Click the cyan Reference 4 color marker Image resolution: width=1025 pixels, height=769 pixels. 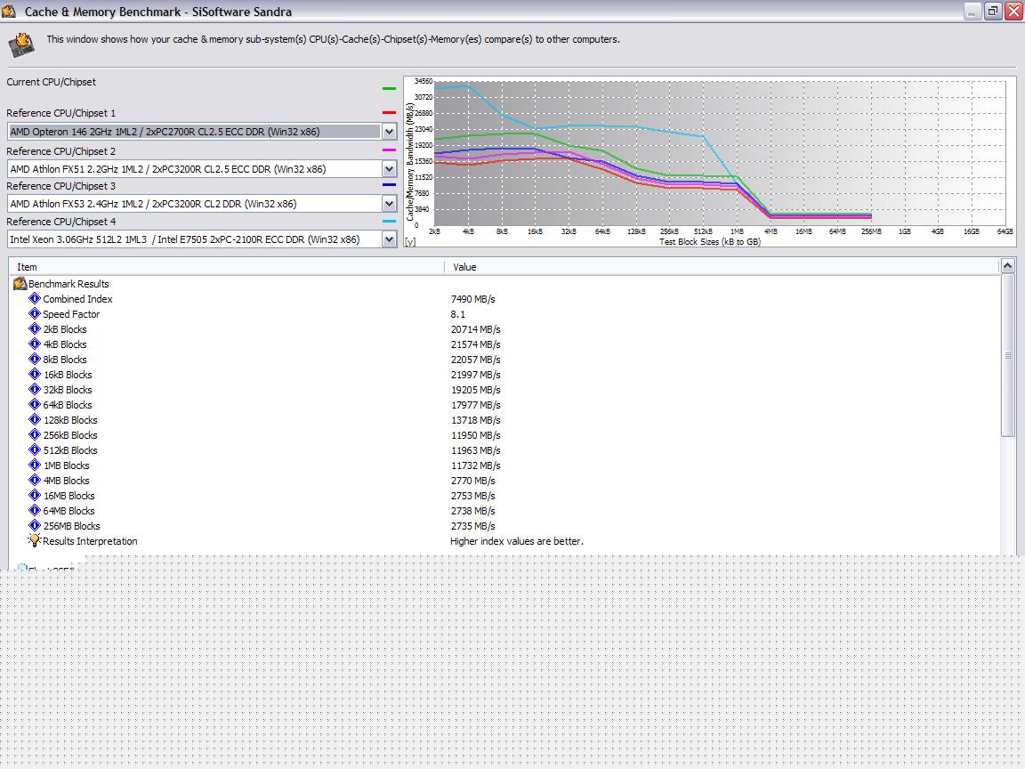click(x=389, y=221)
